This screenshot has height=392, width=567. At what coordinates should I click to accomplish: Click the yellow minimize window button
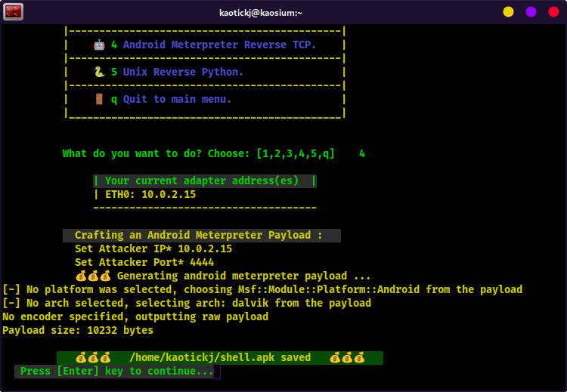point(508,12)
